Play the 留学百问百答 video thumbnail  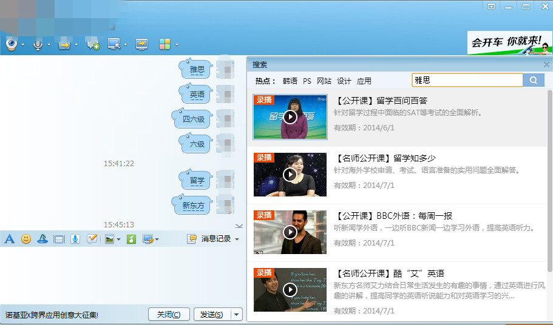[290, 117]
